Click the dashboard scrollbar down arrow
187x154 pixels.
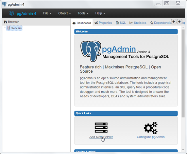[183, 150]
